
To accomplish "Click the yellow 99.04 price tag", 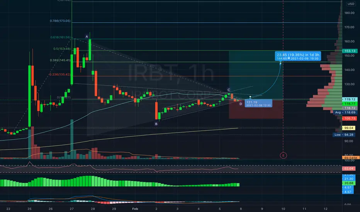I will pos(349,128).
